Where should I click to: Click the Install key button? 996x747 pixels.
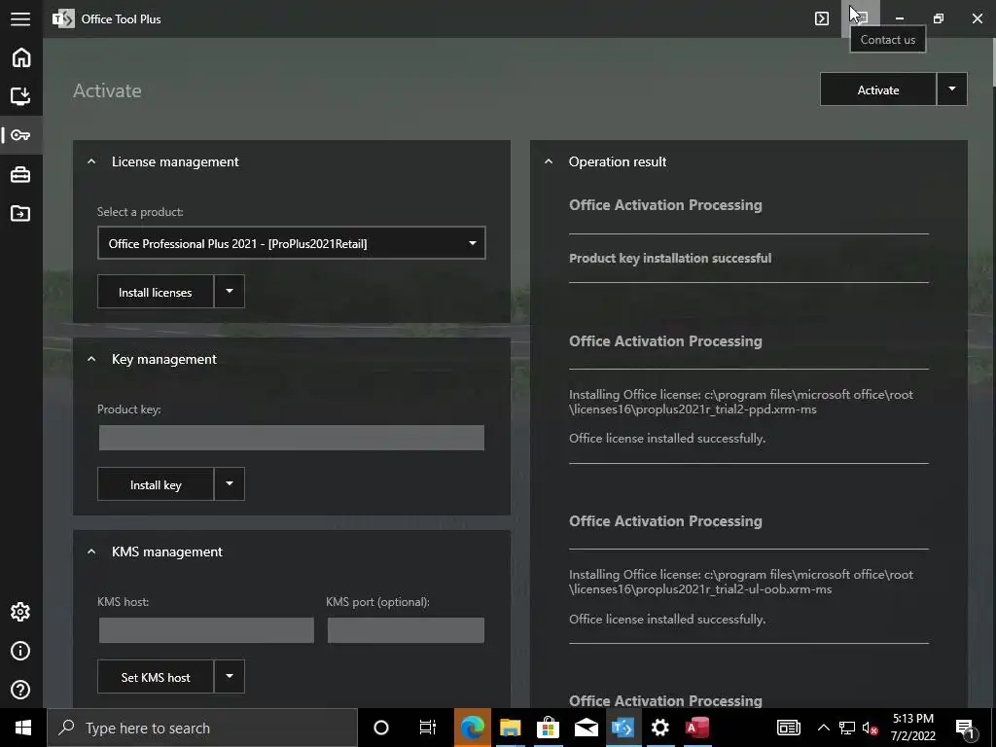(x=155, y=484)
